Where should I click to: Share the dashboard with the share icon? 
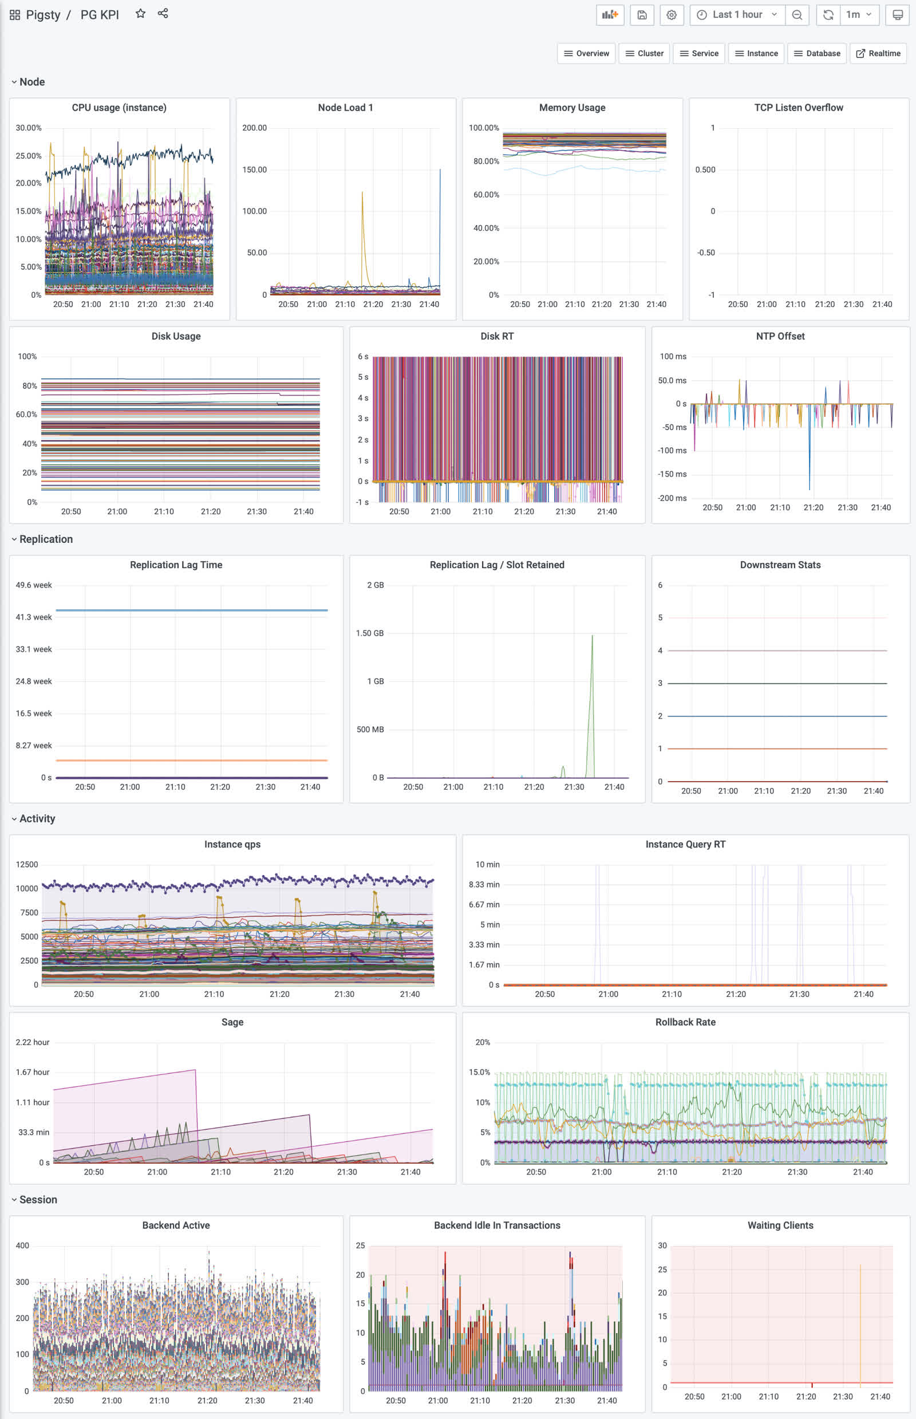pos(163,14)
